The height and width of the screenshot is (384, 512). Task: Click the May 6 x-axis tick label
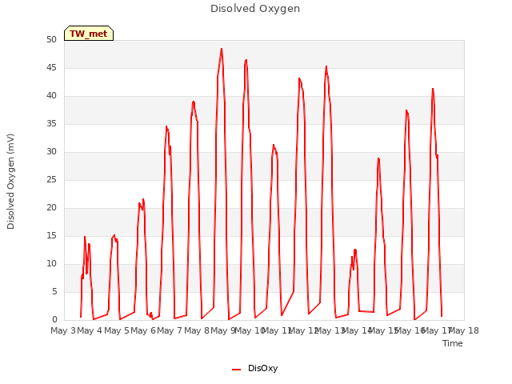point(143,330)
